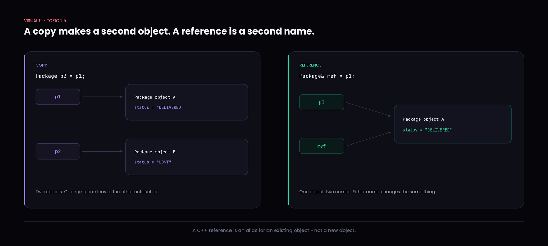The image size is (548, 246).
Task: Click the green ref name box
Action: (322, 146)
